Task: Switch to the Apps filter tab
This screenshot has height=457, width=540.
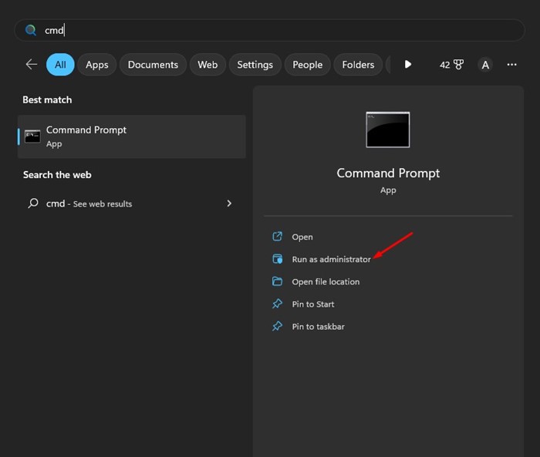Action: 97,65
